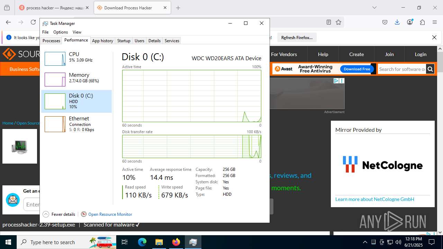The height and width of the screenshot is (249, 443).
Task: Click the Firefox taskbar icon
Action: [x=176, y=242]
